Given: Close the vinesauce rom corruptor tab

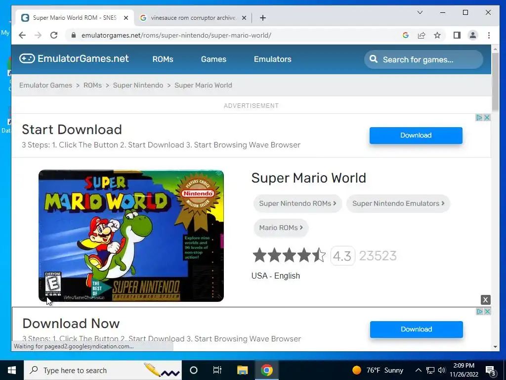Looking at the screenshot, I should point(244,18).
